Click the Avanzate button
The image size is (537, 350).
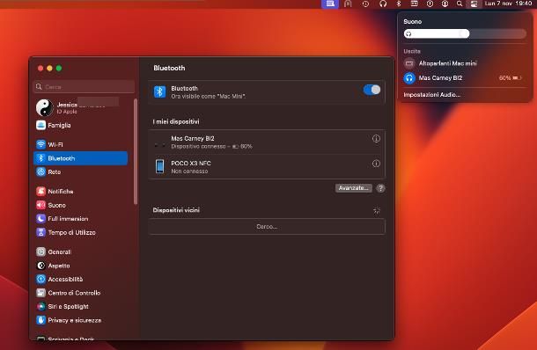click(353, 188)
